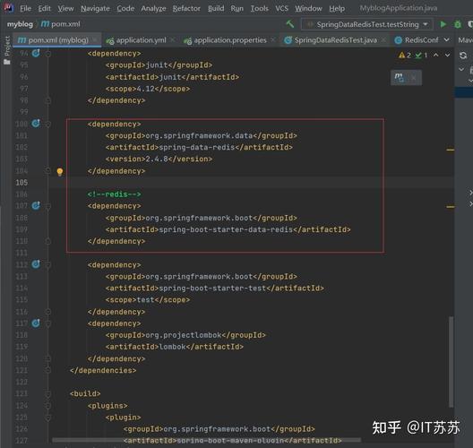This screenshot has height=448, width=473.
Task: Click the vertical editor scrollbar thumb
Action: pyautogui.click(x=451, y=362)
